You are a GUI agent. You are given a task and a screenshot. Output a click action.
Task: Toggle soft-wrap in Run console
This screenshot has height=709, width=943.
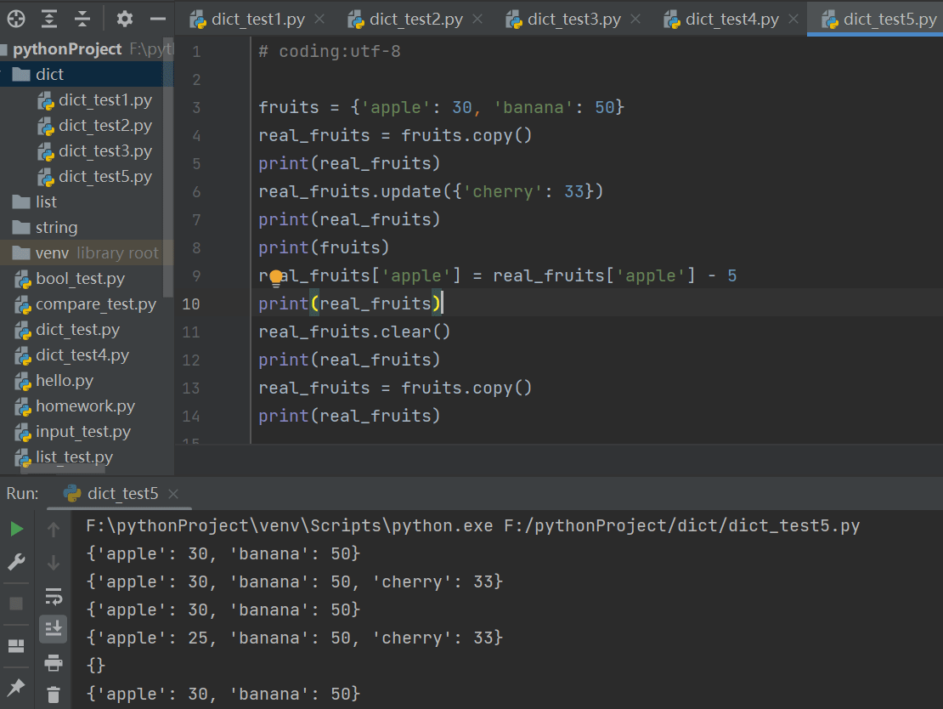tap(54, 596)
